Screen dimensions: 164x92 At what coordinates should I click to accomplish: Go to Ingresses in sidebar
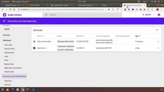(x=8, y=81)
